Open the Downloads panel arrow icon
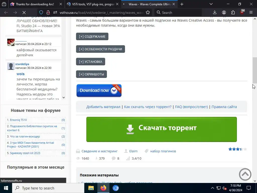257x193 pixels. 215,13
